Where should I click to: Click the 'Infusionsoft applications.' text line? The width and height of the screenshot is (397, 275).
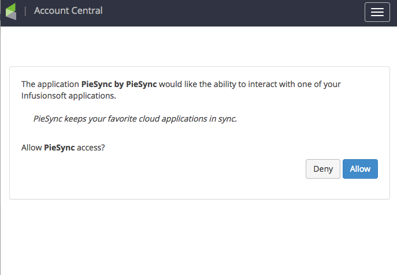click(x=69, y=96)
